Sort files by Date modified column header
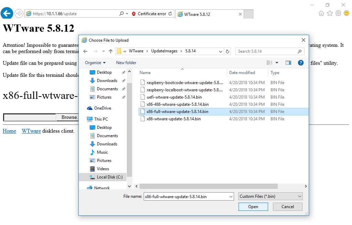This screenshot has width=352, height=225. [242, 73]
